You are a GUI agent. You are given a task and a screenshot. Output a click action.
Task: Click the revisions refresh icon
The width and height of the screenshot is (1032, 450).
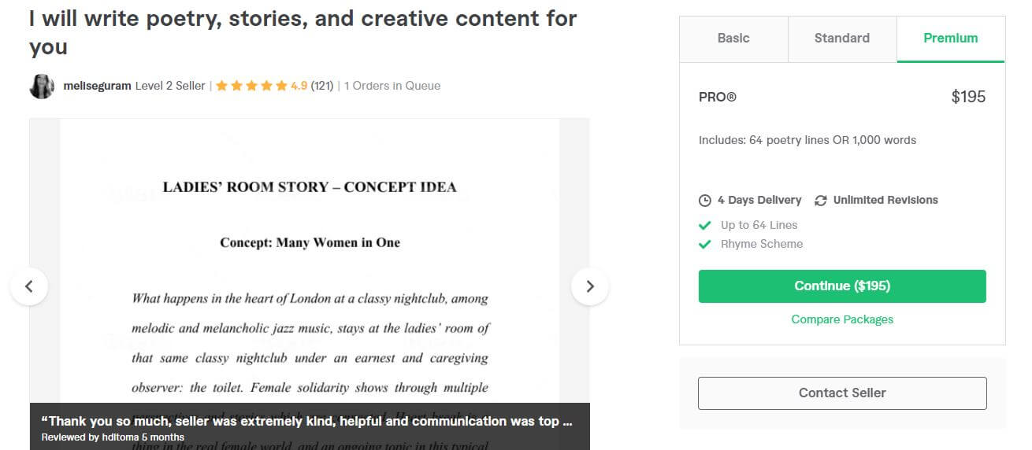820,201
